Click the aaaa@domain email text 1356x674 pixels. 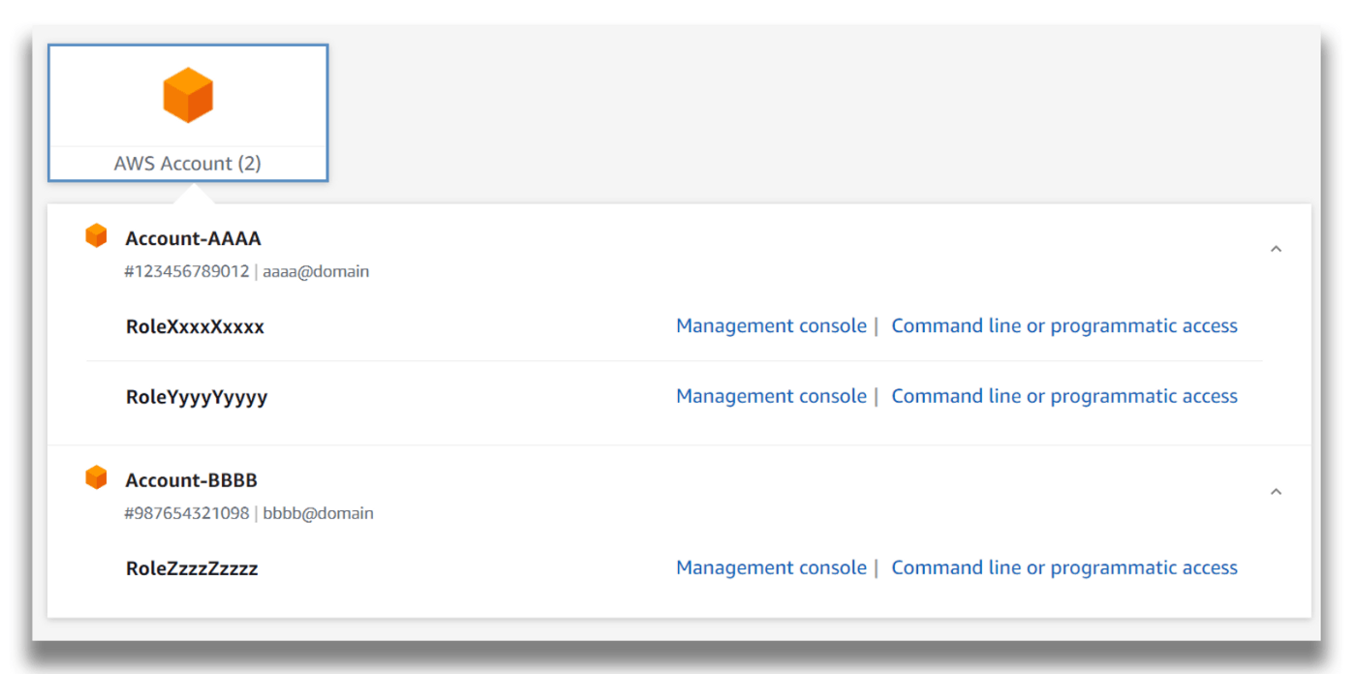click(x=316, y=272)
